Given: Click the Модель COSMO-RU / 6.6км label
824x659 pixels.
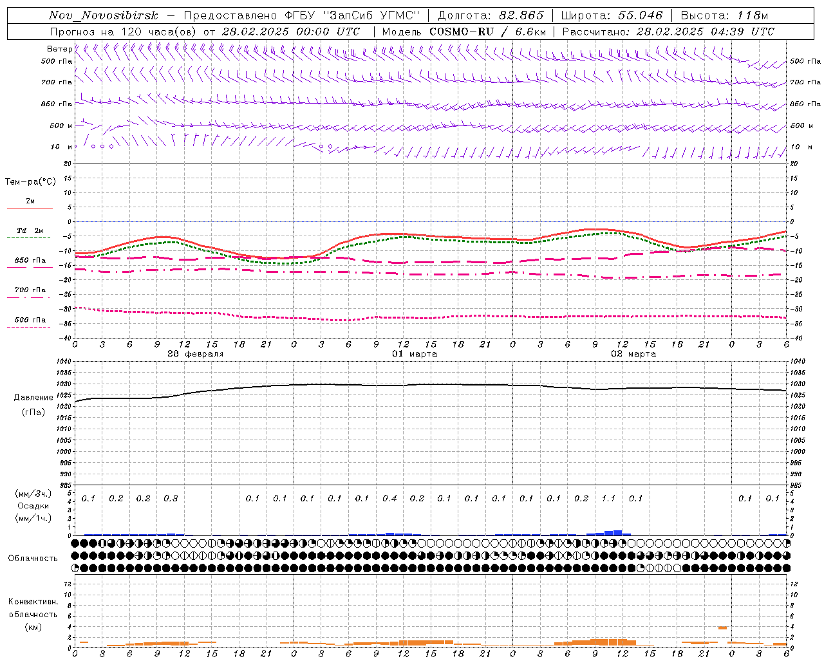Looking at the screenshot, I should tap(464, 32).
